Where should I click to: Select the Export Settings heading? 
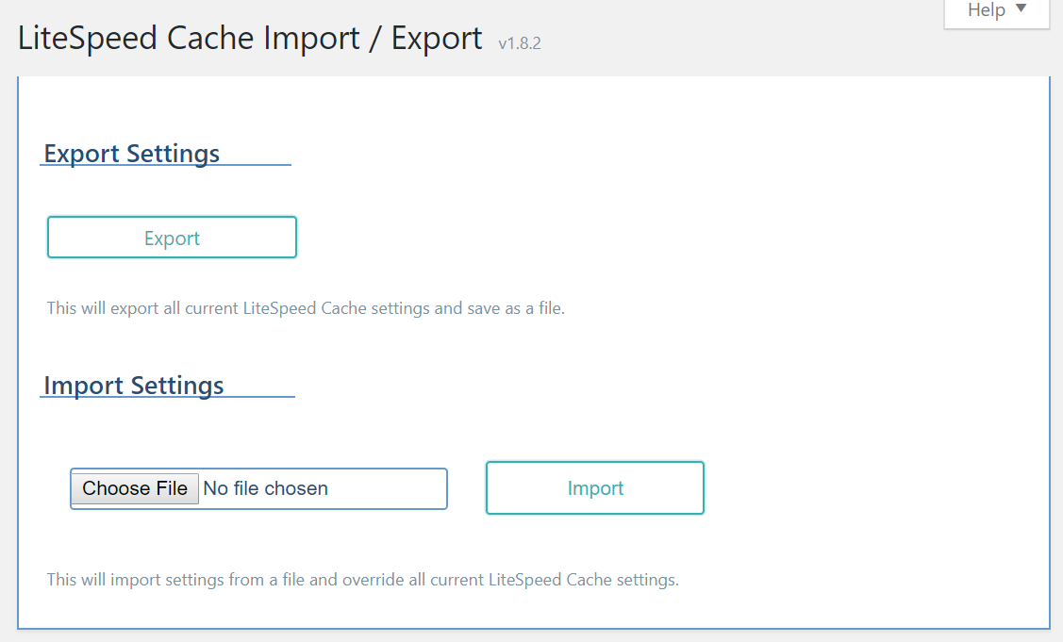131,154
